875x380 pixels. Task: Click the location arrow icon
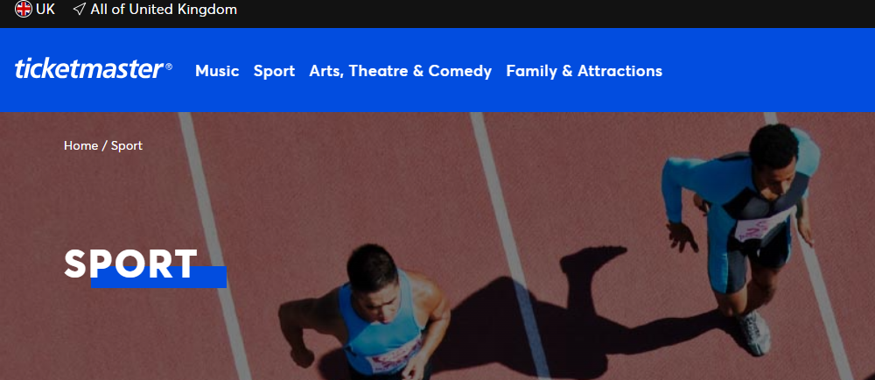coord(80,9)
